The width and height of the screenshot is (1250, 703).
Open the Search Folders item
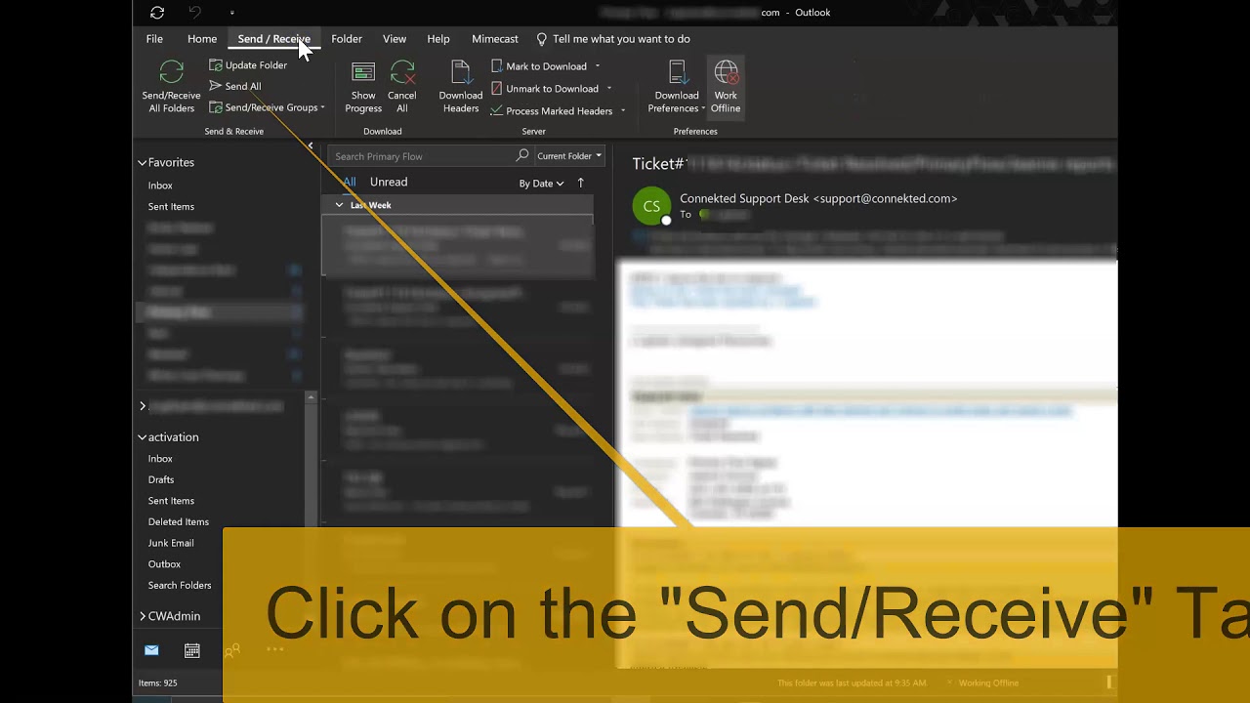(x=180, y=586)
